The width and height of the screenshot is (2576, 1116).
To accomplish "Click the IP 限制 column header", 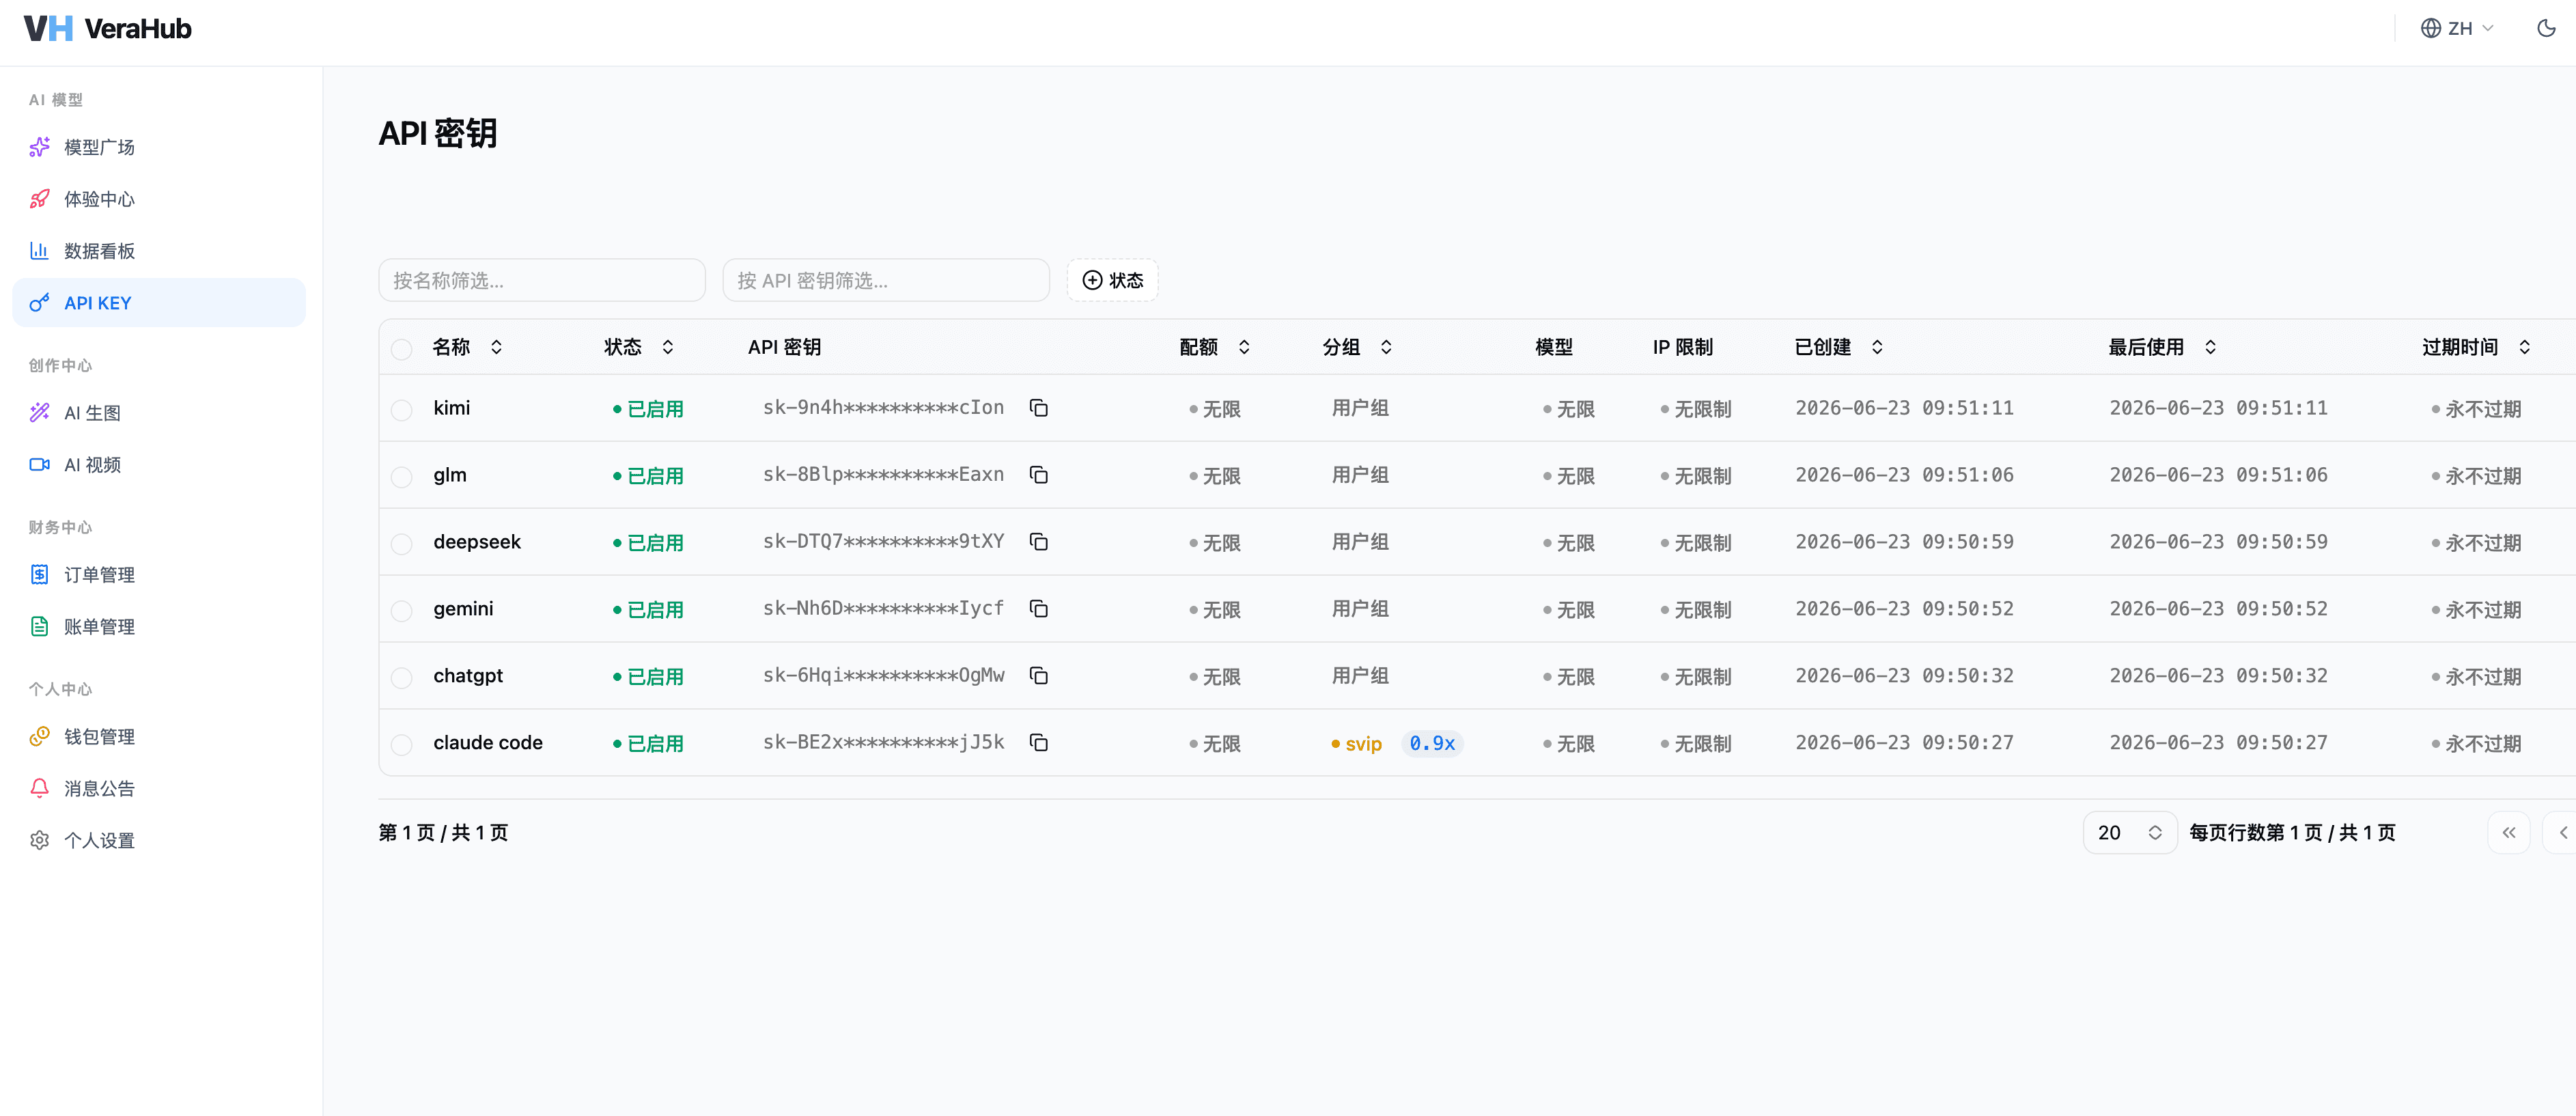I will point(1683,347).
